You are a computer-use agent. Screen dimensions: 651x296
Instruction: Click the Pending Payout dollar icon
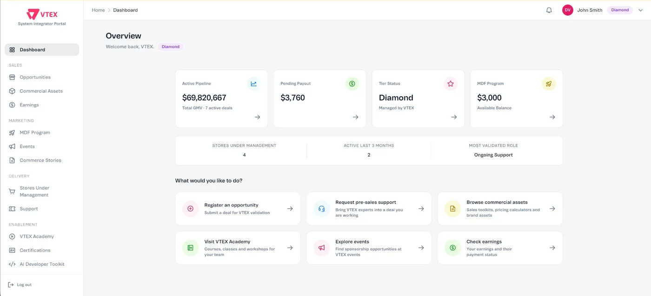[x=352, y=84]
